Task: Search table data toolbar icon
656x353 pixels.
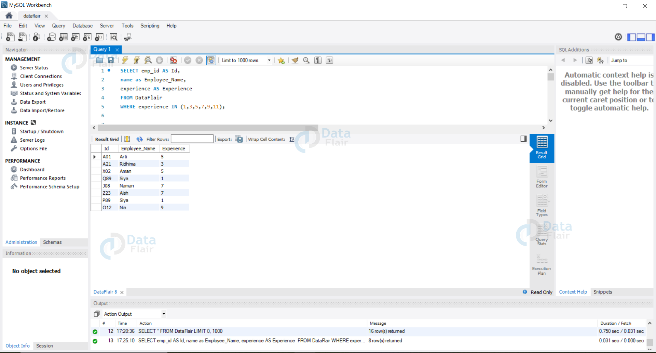Action: pos(113,37)
